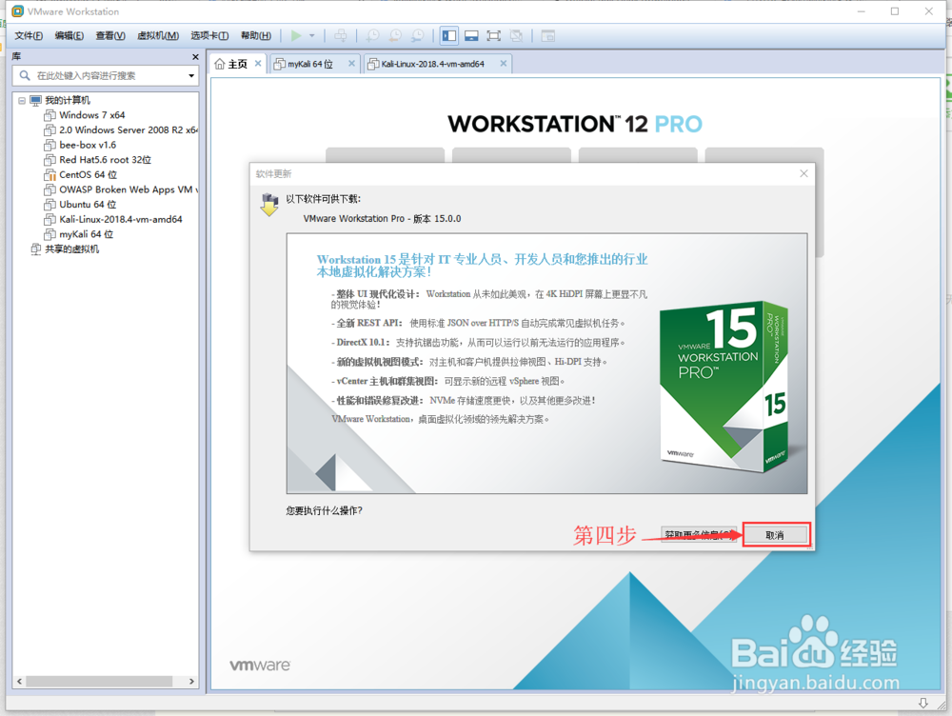Image resolution: width=952 pixels, height=716 pixels.
Task: Maximize the VMware Workstation window
Action: coord(895,11)
